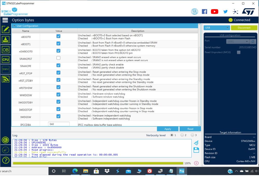Screen dimensions: 259x185
Task: Uncheck the WWDGSW option
Action: click(x=58, y=94)
